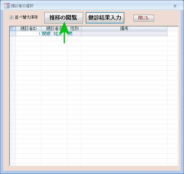Viewport: 184px width, 174px height.
Task: Select the name cell 関根 祐二
Action: pyautogui.click(x=54, y=34)
